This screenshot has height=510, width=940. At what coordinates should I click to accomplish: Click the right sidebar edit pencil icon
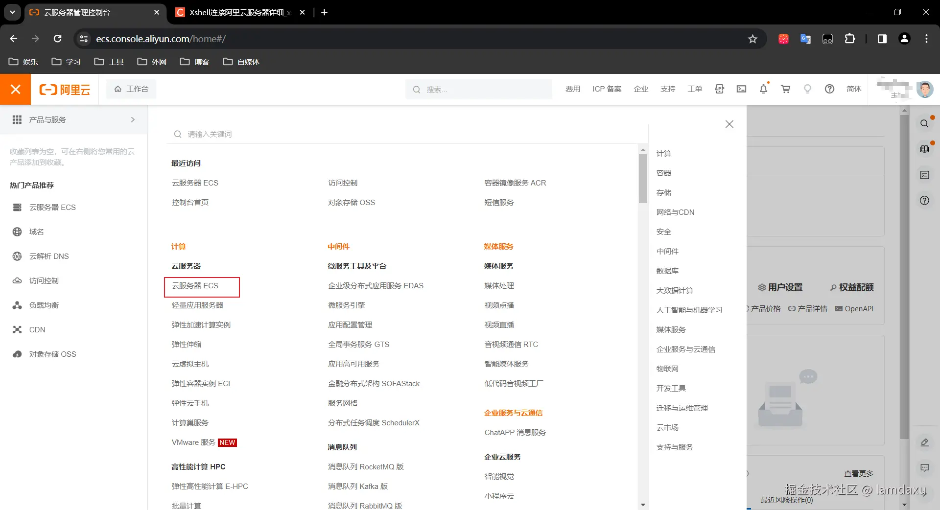click(924, 442)
